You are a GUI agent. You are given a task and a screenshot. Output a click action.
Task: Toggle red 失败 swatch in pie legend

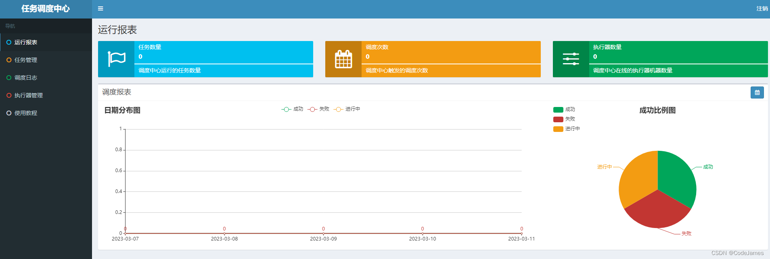[x=558, y=119]
